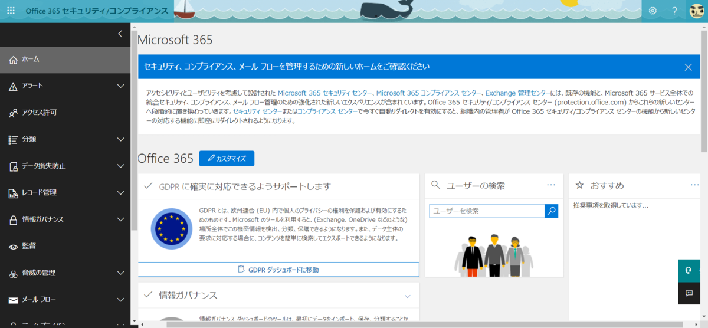The width and height of the screenshot is (708, 328).
Task: Select 監督 in the sidebar
Action: coord(65,246)
